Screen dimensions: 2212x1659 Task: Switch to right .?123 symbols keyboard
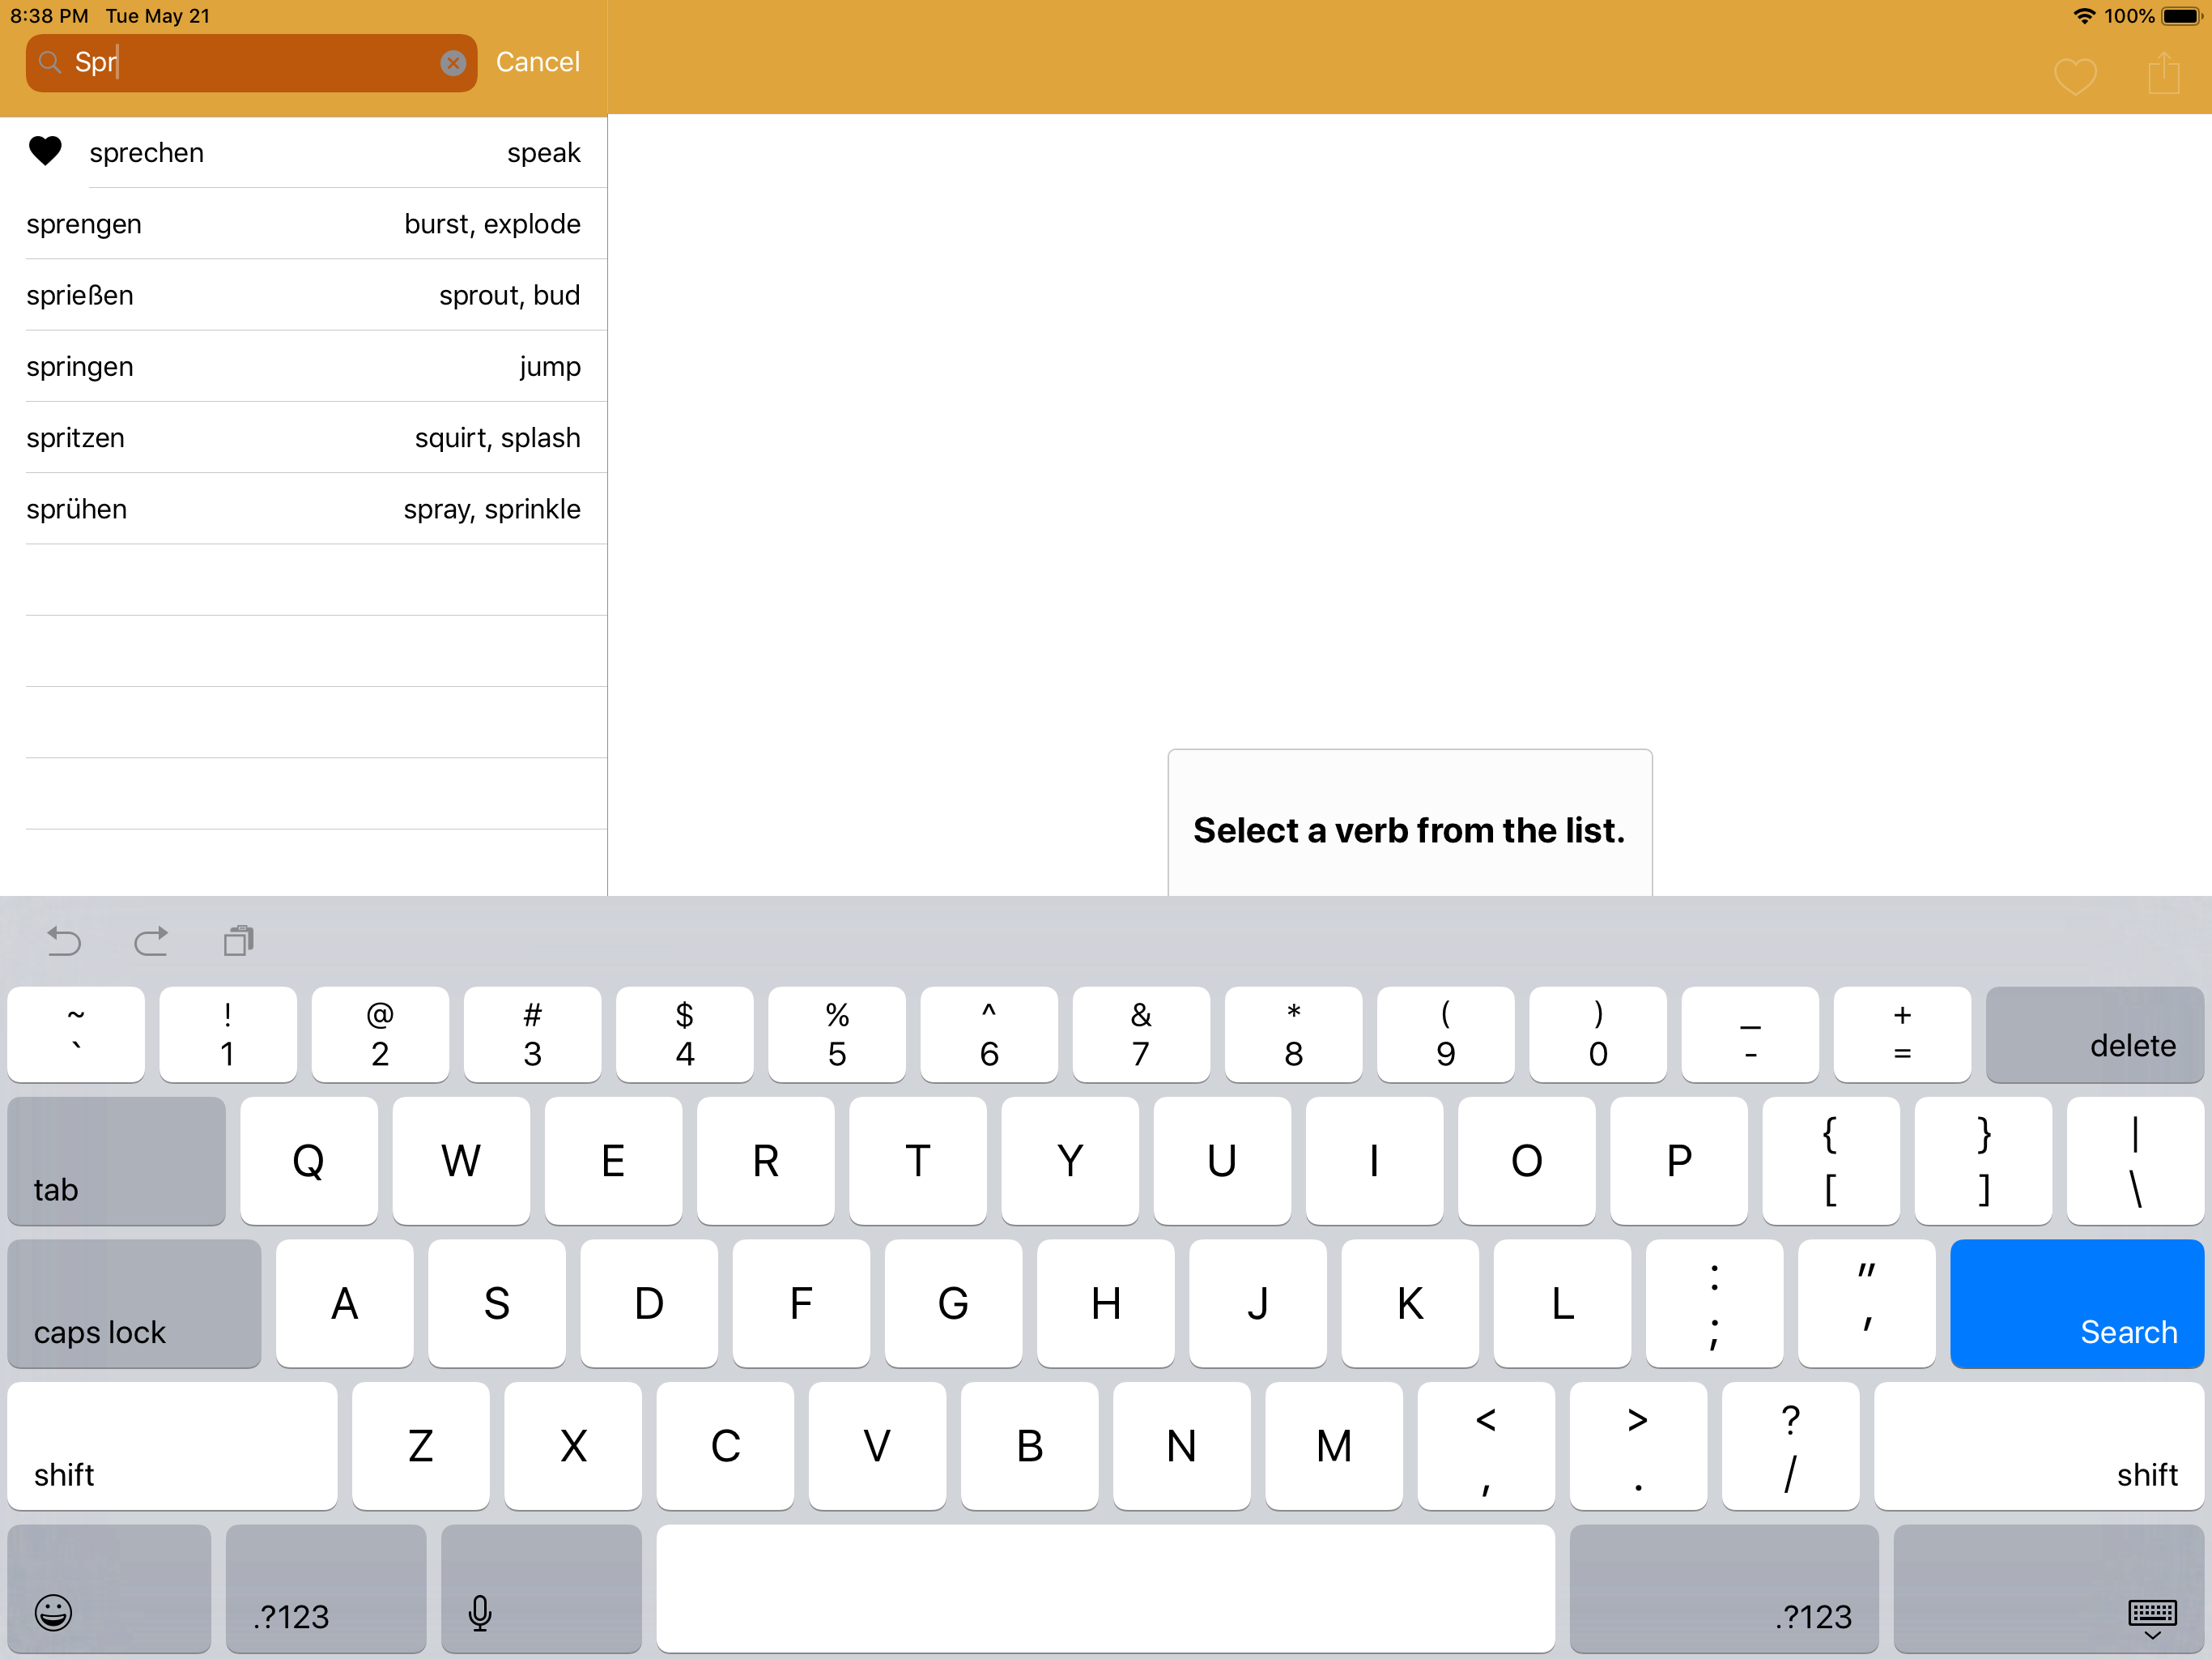(1724, 1589)
